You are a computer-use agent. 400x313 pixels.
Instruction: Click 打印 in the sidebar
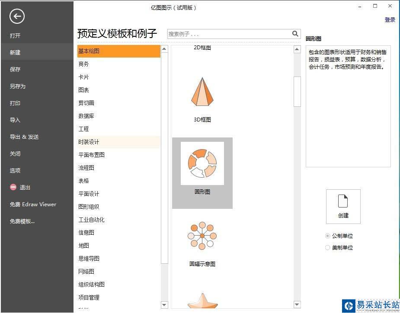click(15, 103)
